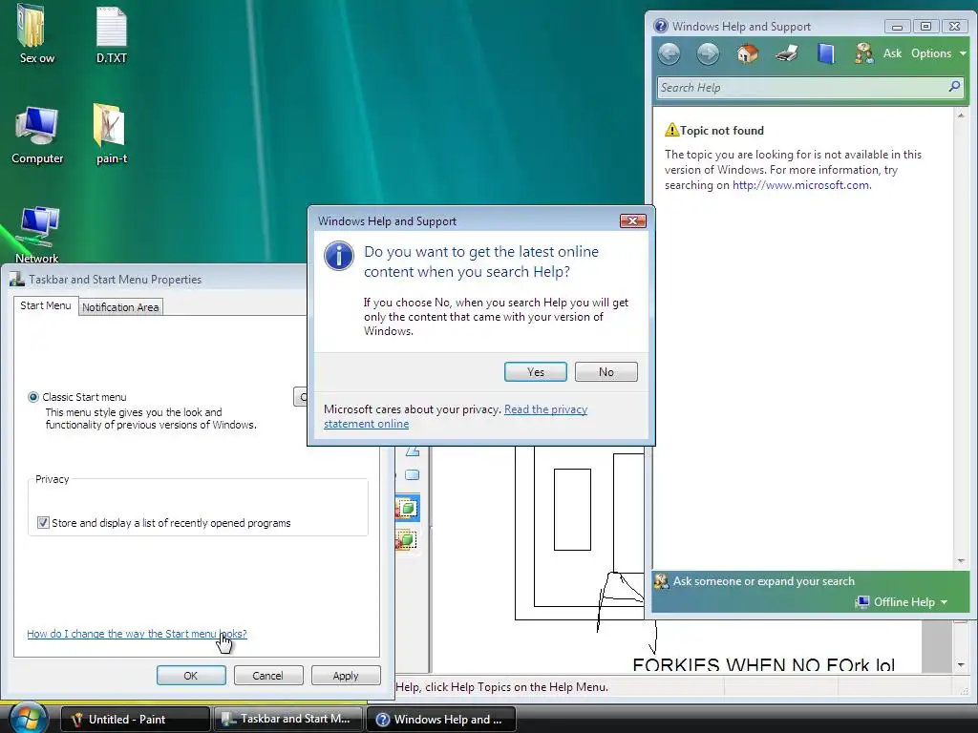Click Help window scrollbar down arrow
Screen dimensions: 978x733
(961, 561)
